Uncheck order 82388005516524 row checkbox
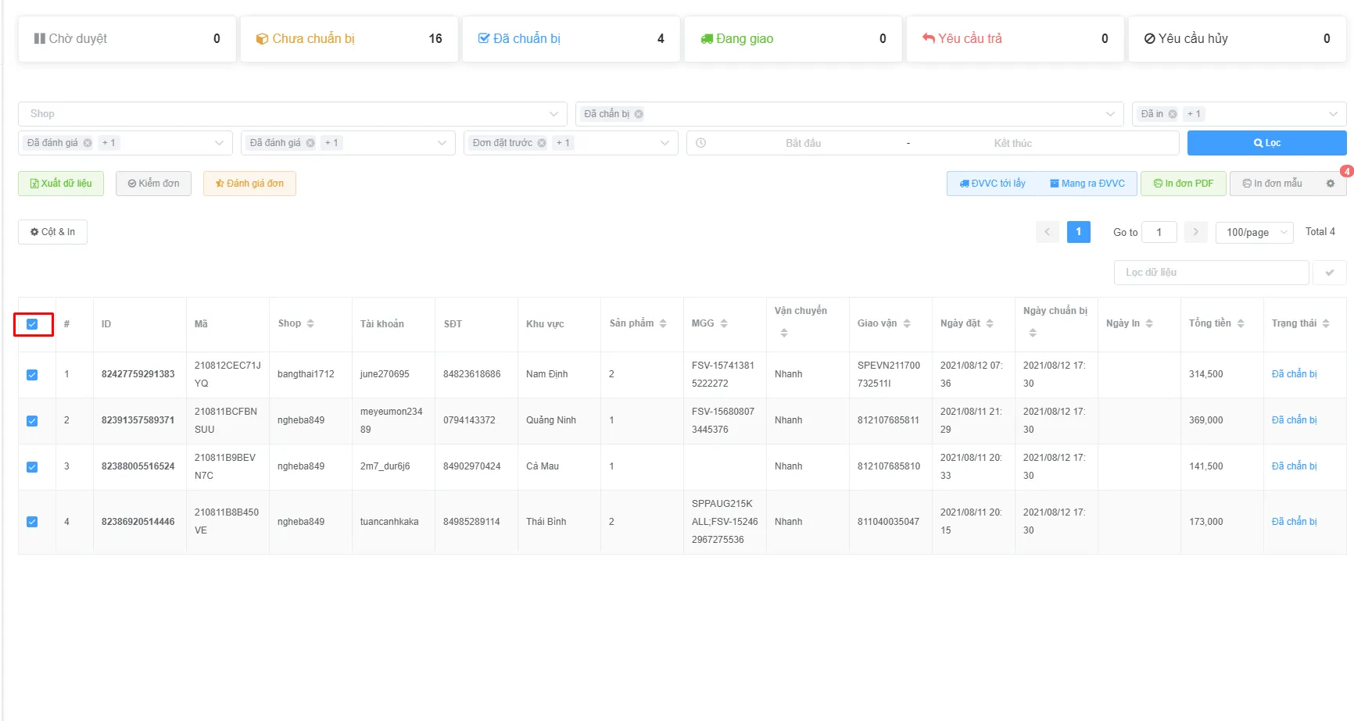The height and width of the screenshot is (721, 1354). [x=32, y=467]
